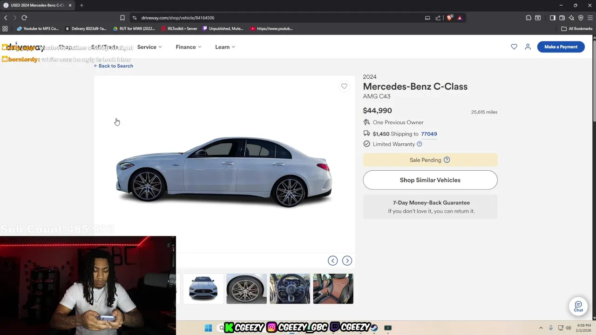Open a new browser tab
Image resolution: width=596 pixels, height=335 pixels.
click(x=81, y=5)
